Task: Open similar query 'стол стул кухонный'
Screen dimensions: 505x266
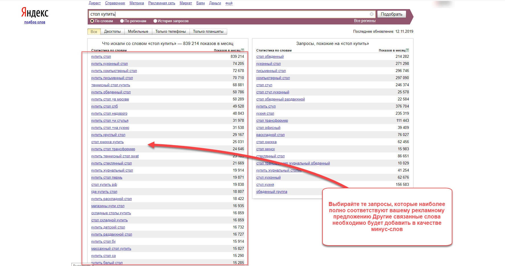Action: tap(273, 92)
